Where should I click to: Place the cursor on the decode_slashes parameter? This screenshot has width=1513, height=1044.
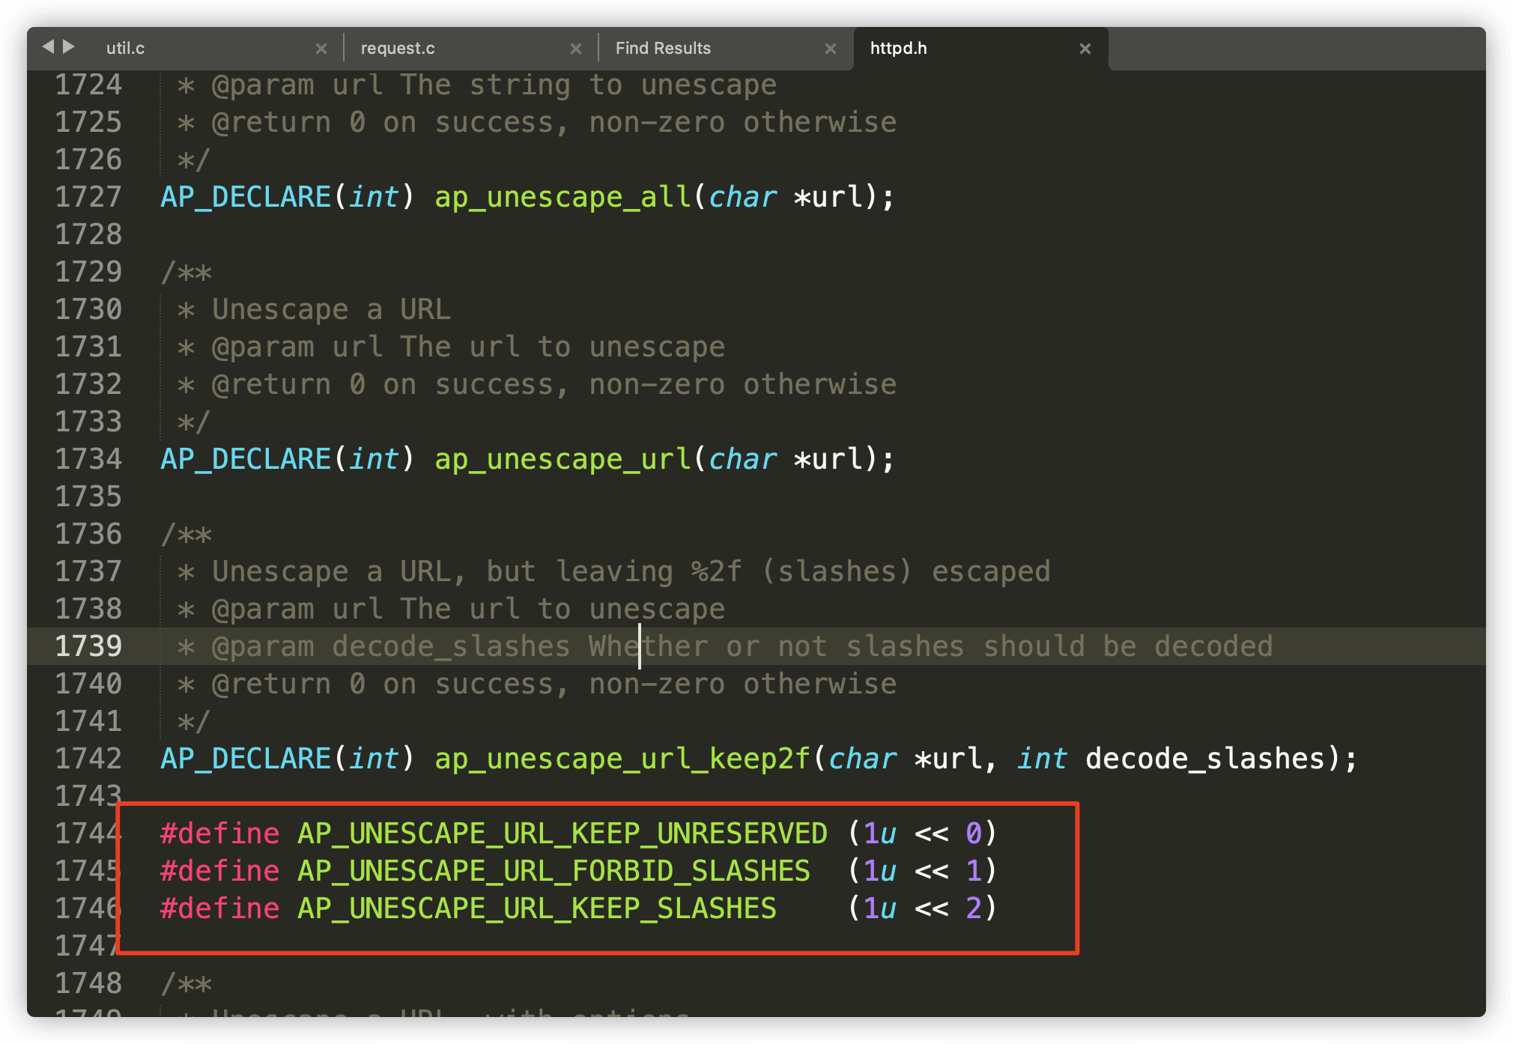[1204, 759]
